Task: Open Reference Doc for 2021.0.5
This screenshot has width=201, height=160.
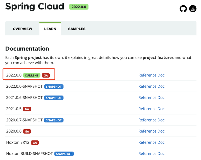Action: 152,109
